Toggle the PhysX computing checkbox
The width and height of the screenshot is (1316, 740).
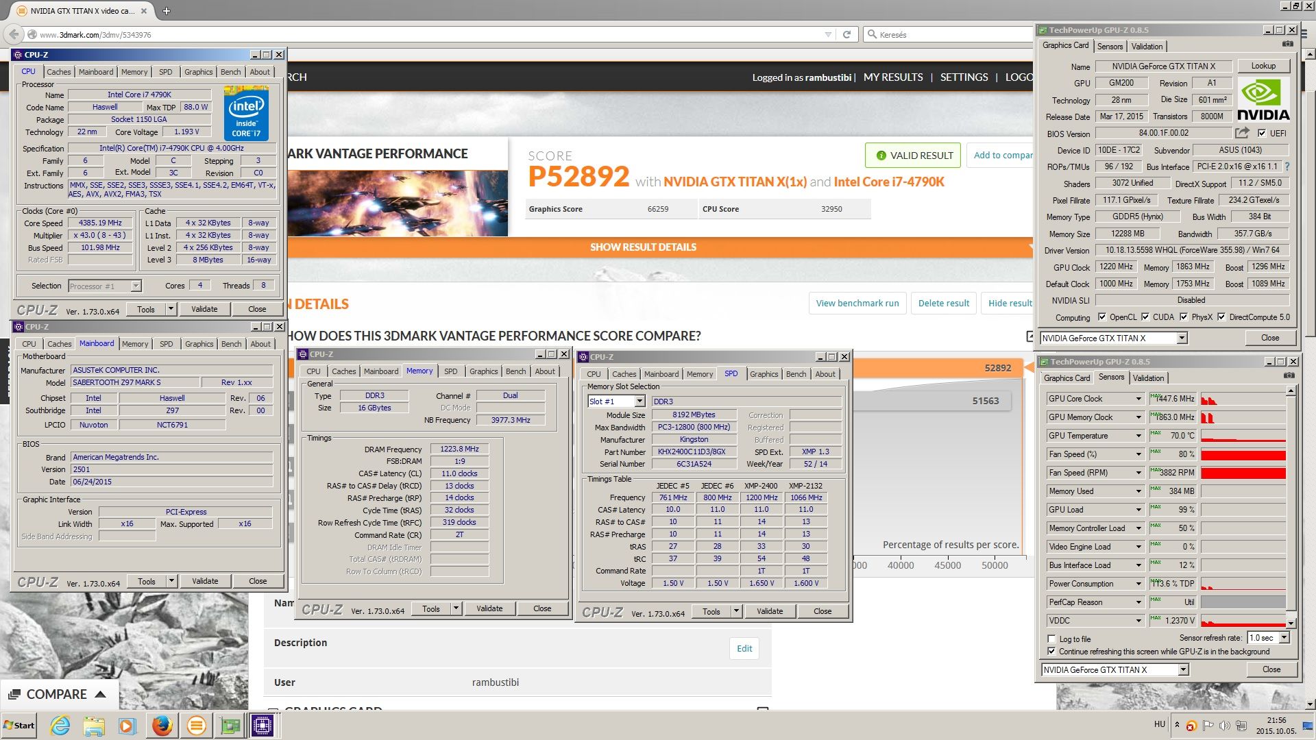pyautogui.click(x=1184, y=317)
